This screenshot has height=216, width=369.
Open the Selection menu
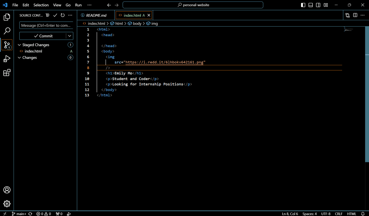point(41,5)
